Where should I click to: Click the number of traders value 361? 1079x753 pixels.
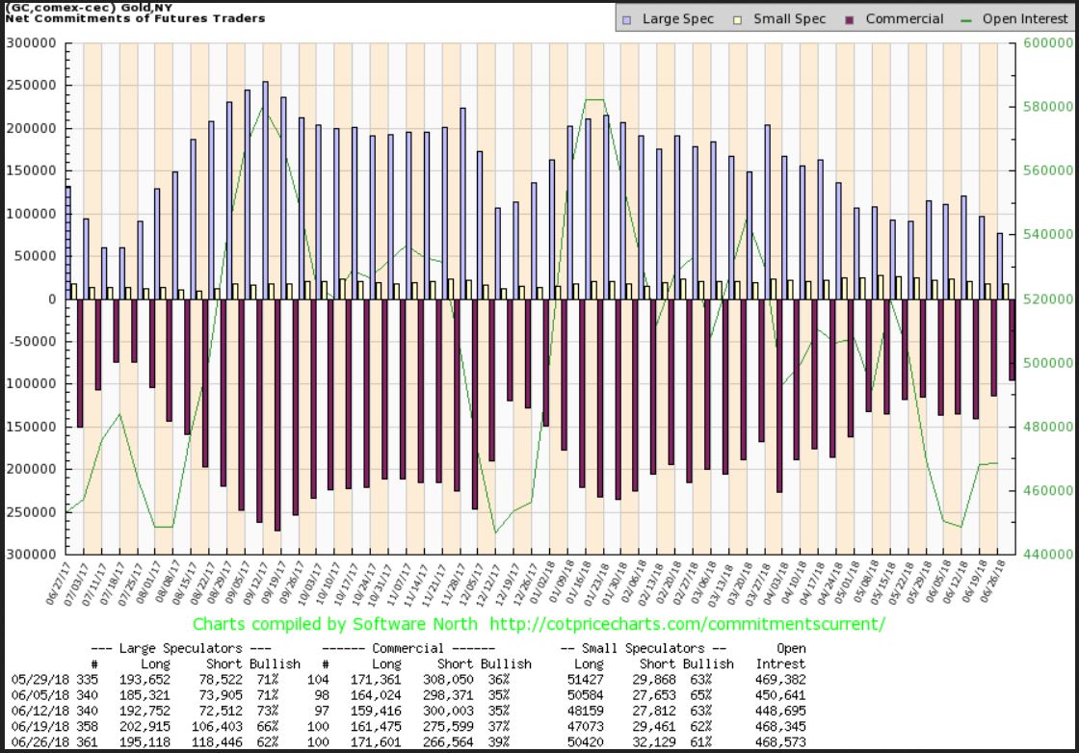88,742
